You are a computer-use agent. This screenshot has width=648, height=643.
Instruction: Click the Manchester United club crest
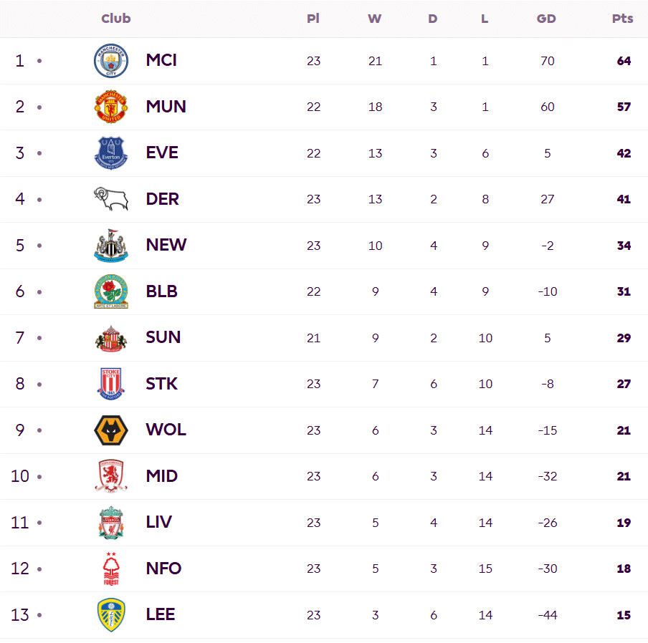point(111,107)
